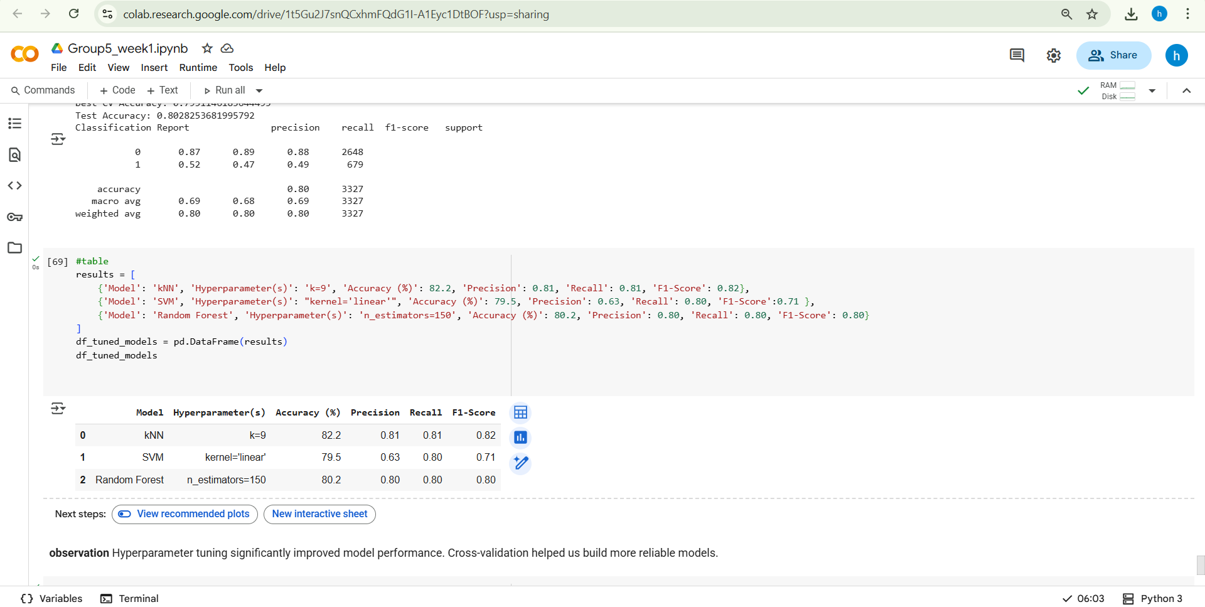Click the kernel='linear' hyperparameter cell
The height and width of the screenshot is (607, 1205).
[x=235, y=457]
